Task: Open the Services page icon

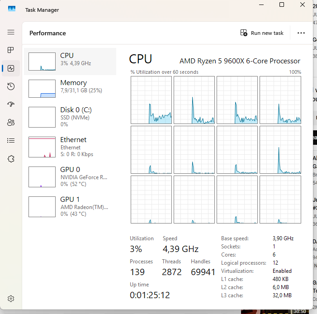Action: pyautogui.click(x=11, y=159)
